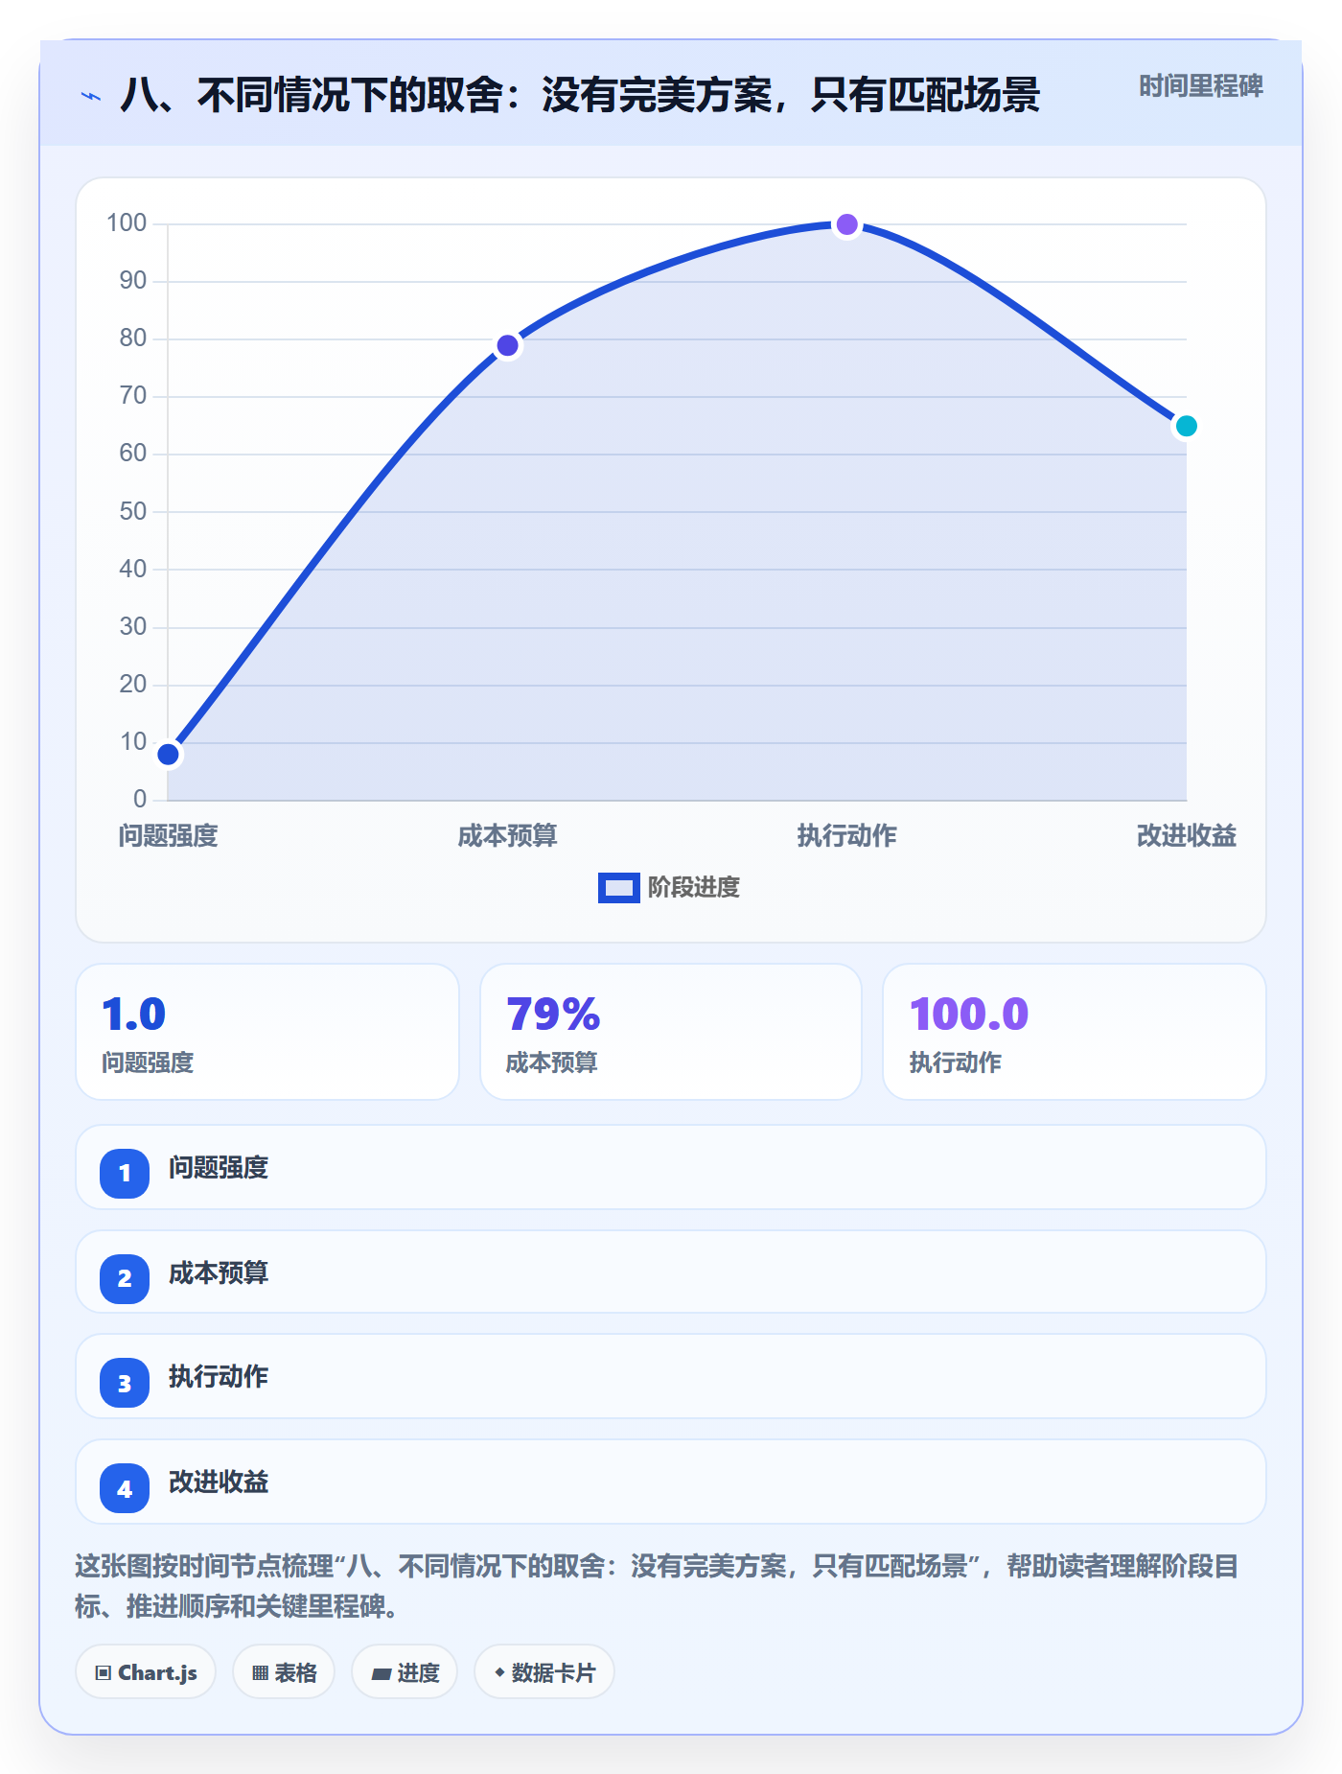1342x1774 pixels.
Task: Click the number 3 badge for 执行动作
Action: [125, 1383]
